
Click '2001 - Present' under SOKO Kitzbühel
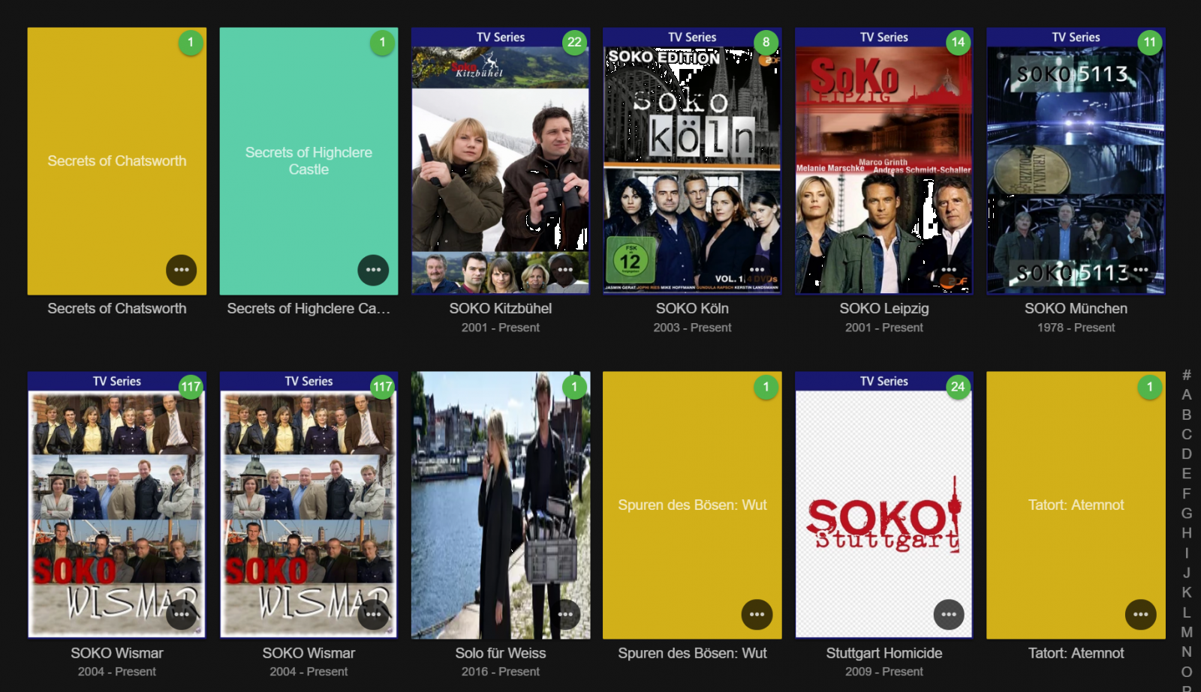coord(501,328)
